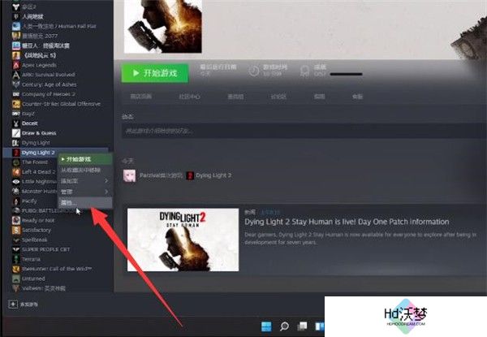Select 人间地狱 in the library list
The image size is (487, 337).
[32, 16]
